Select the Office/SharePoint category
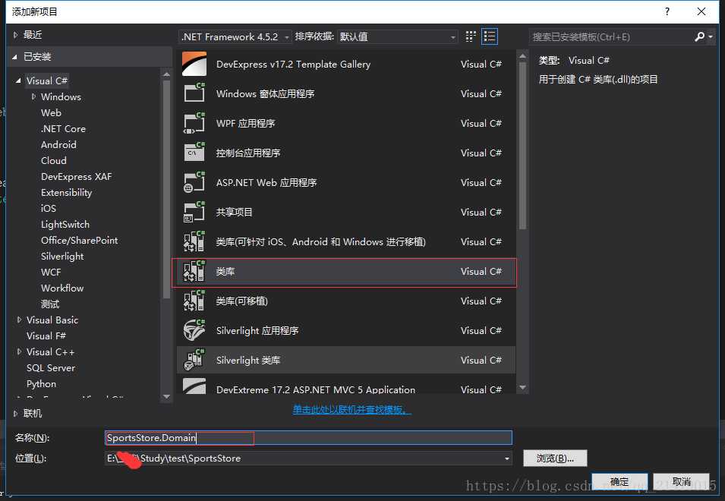This screenshot has height=501, width=725. [79, 241]
